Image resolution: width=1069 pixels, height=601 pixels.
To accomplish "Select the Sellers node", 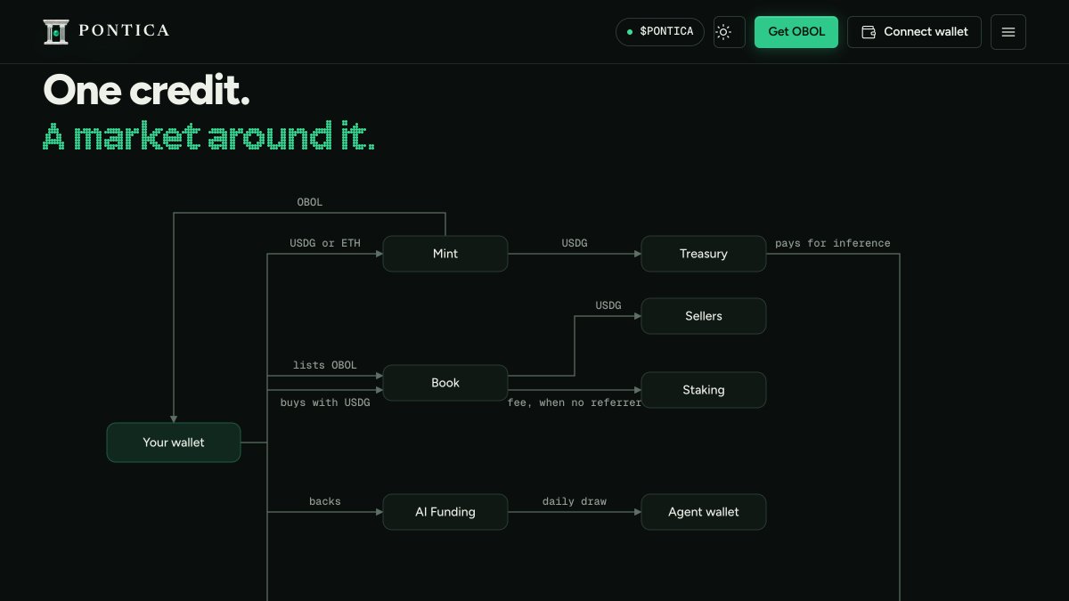I will point(704,316).
